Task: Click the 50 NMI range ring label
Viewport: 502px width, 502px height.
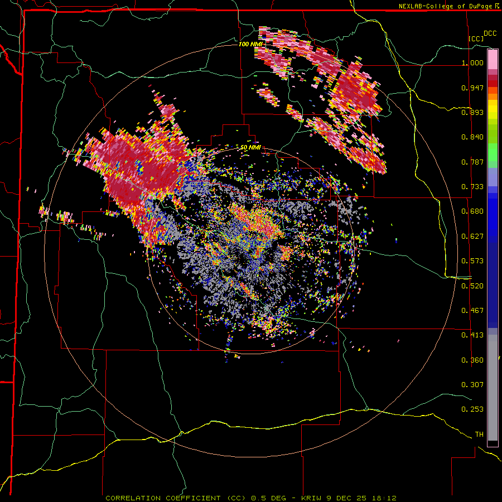Action: [x=250, y=148]
